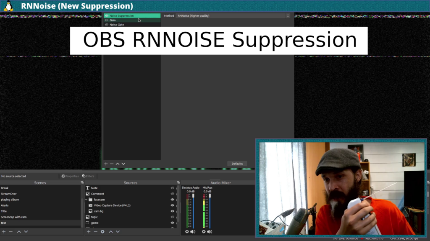Screen dimensions: 430x241
Task: Move the source down in the Sources list
Action: (x=118, y=232)
